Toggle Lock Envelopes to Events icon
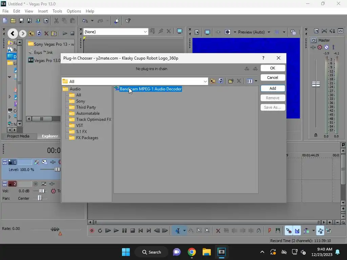This screenshot has height=260, width=347. [321, 231]
